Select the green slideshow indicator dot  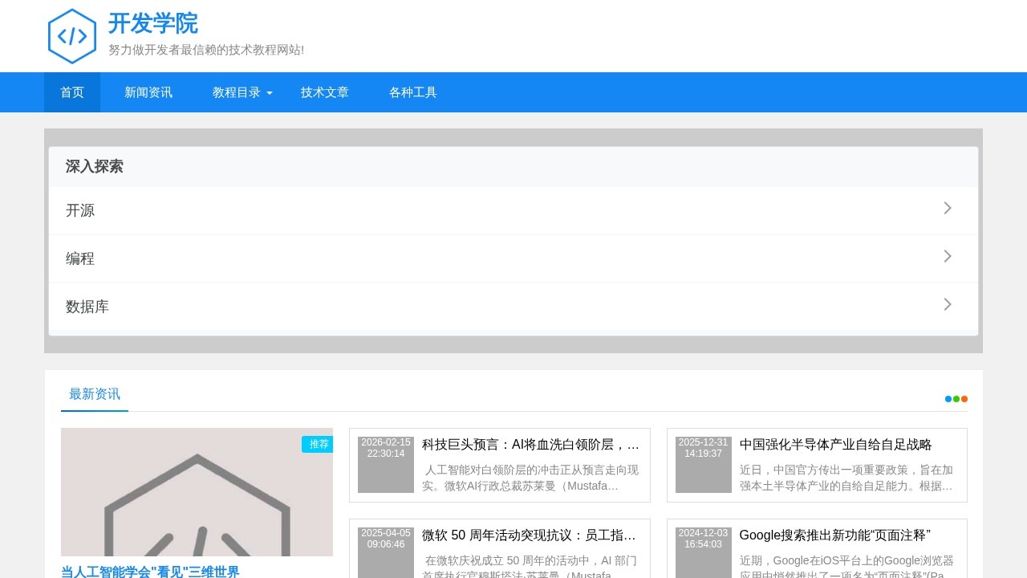coord(956,399)
